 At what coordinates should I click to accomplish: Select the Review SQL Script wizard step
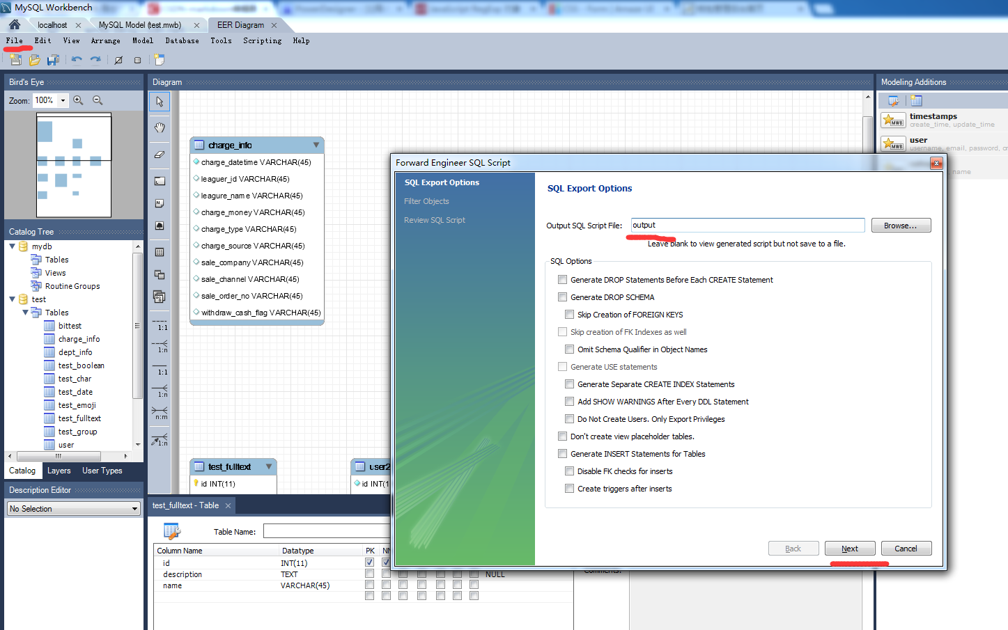435,220
